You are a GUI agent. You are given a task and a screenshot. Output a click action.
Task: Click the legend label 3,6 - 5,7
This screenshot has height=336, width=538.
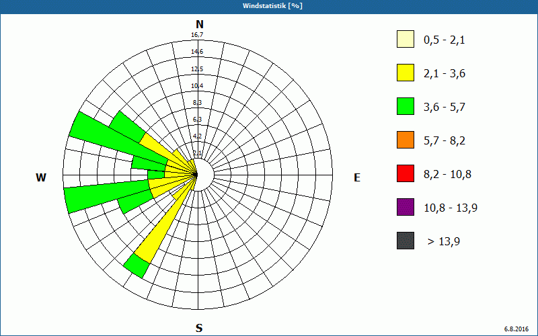[445, 108]
